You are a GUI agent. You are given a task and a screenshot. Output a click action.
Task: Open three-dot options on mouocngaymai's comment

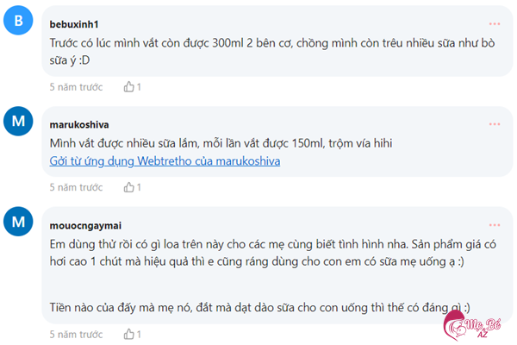pos(495,223)
